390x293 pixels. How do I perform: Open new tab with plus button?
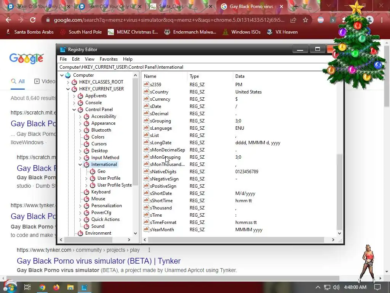(x=296, y=7)
